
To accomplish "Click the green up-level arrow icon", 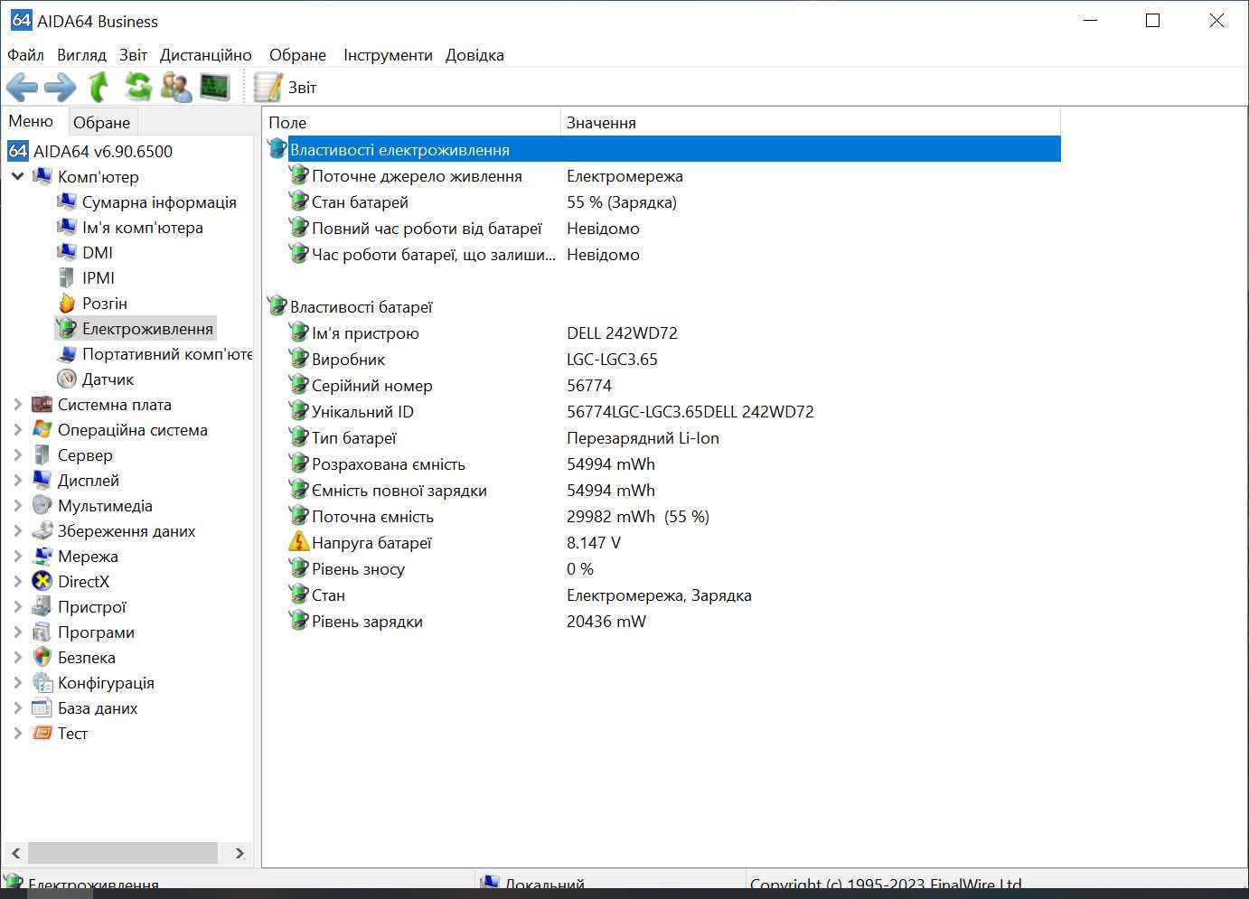I will pos(99,87).
